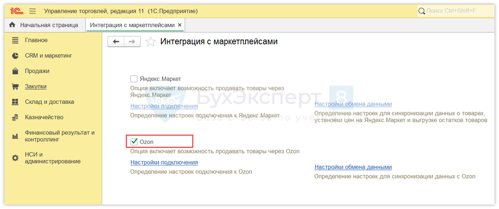Viewport: 499px width, 209px height.
Task: Open Ozon Настройки обмена данными link
Action: [x=353, y=167]
